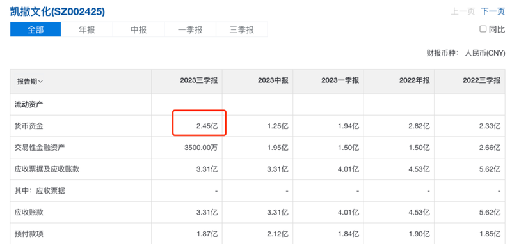Select the 全部 tab

[36, 29]
